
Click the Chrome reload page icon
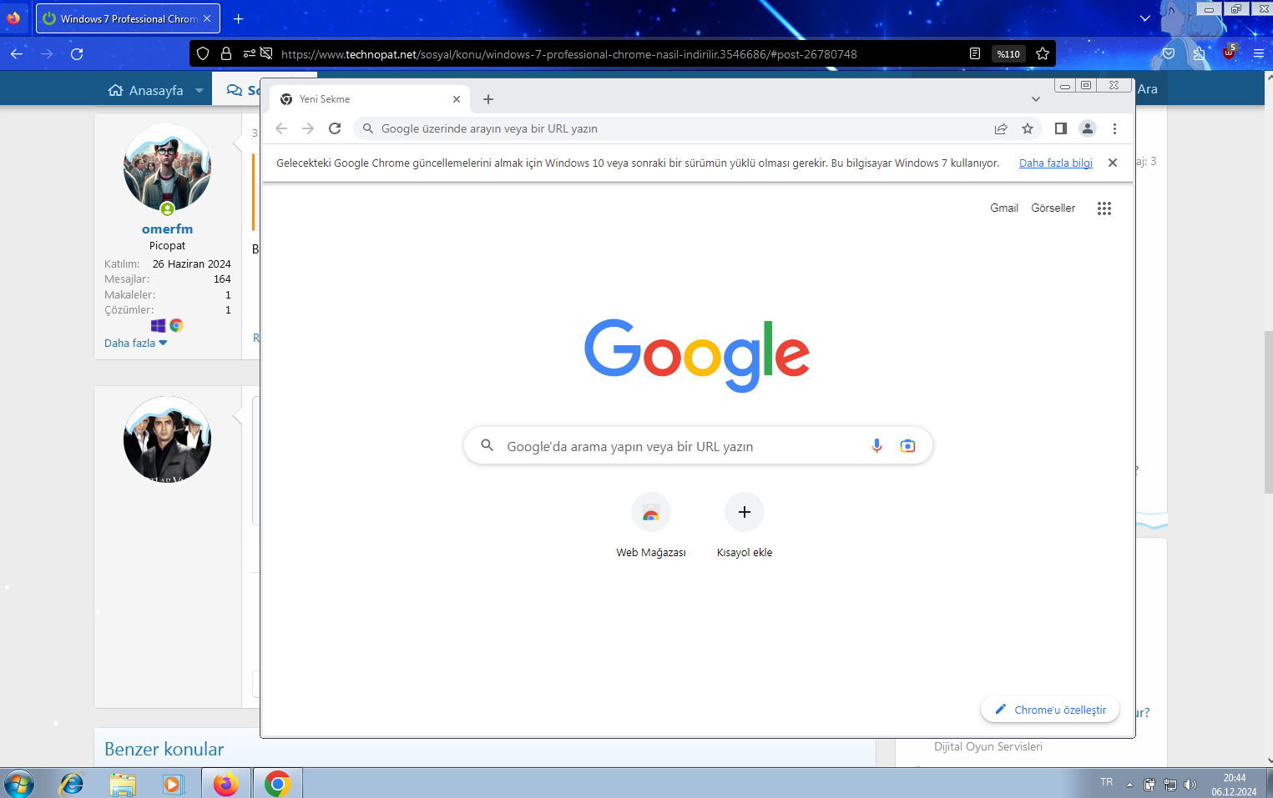click(335, 128)
